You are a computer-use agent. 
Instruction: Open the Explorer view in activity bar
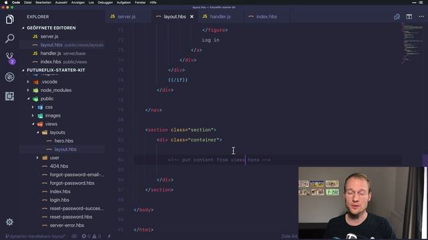pyautogui.click(x=9, y=19)
